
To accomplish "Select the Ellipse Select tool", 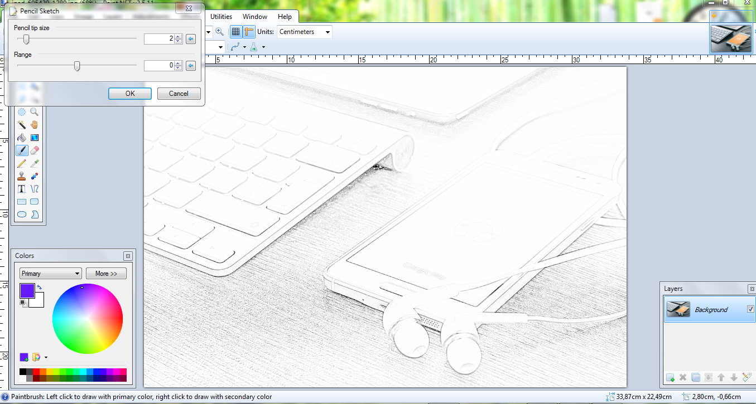I will (x=22, y=112).
